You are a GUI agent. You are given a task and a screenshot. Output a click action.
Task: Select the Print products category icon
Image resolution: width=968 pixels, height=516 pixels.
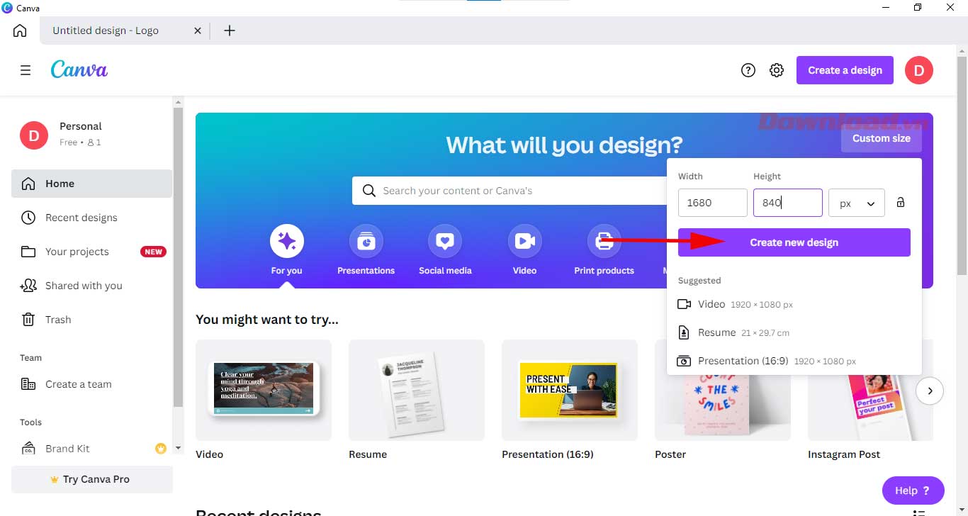tap(604, 242)
